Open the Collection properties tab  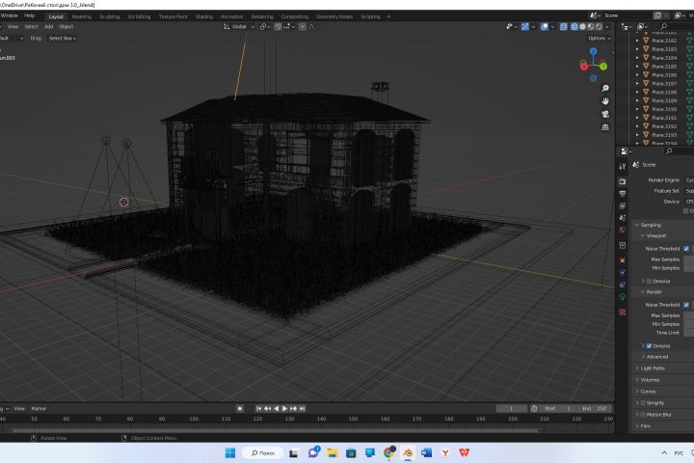pyautogui.click(x=623, y=245)
